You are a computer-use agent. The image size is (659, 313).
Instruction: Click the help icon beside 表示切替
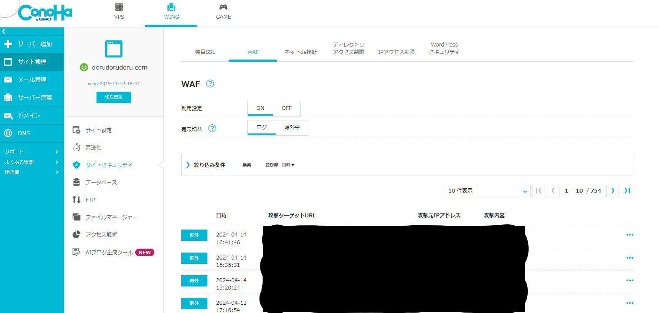tap(212, 129)
